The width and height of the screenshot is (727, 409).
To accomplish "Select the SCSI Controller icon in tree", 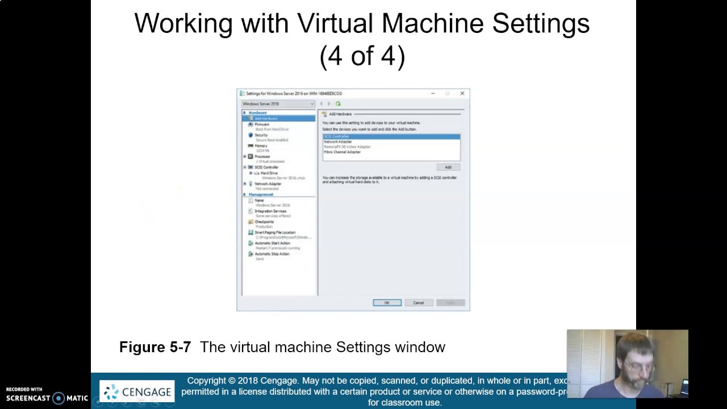I will click(x=250, y=167).
